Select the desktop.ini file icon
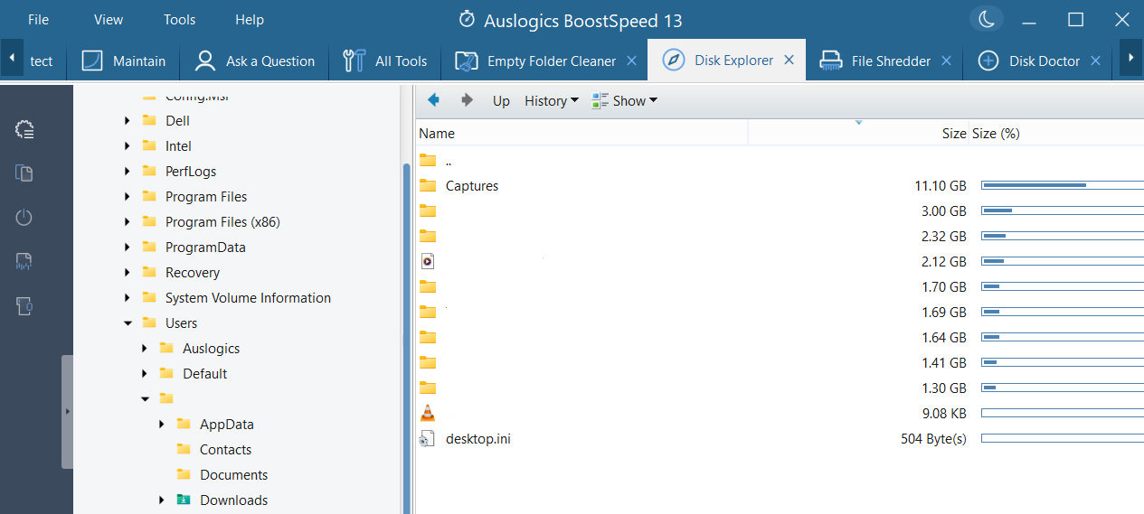 point(428,439)
